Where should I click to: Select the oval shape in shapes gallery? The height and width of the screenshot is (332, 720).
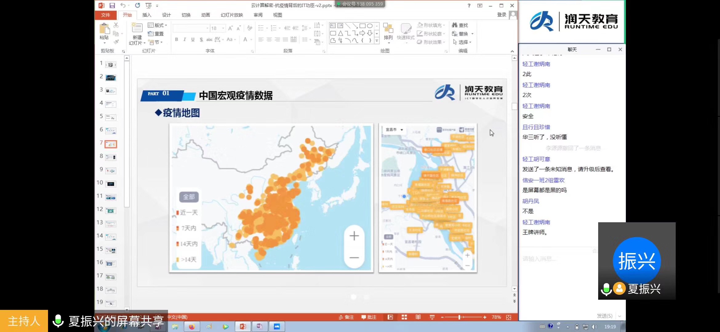pyautogui.click(x=370, y=26)
